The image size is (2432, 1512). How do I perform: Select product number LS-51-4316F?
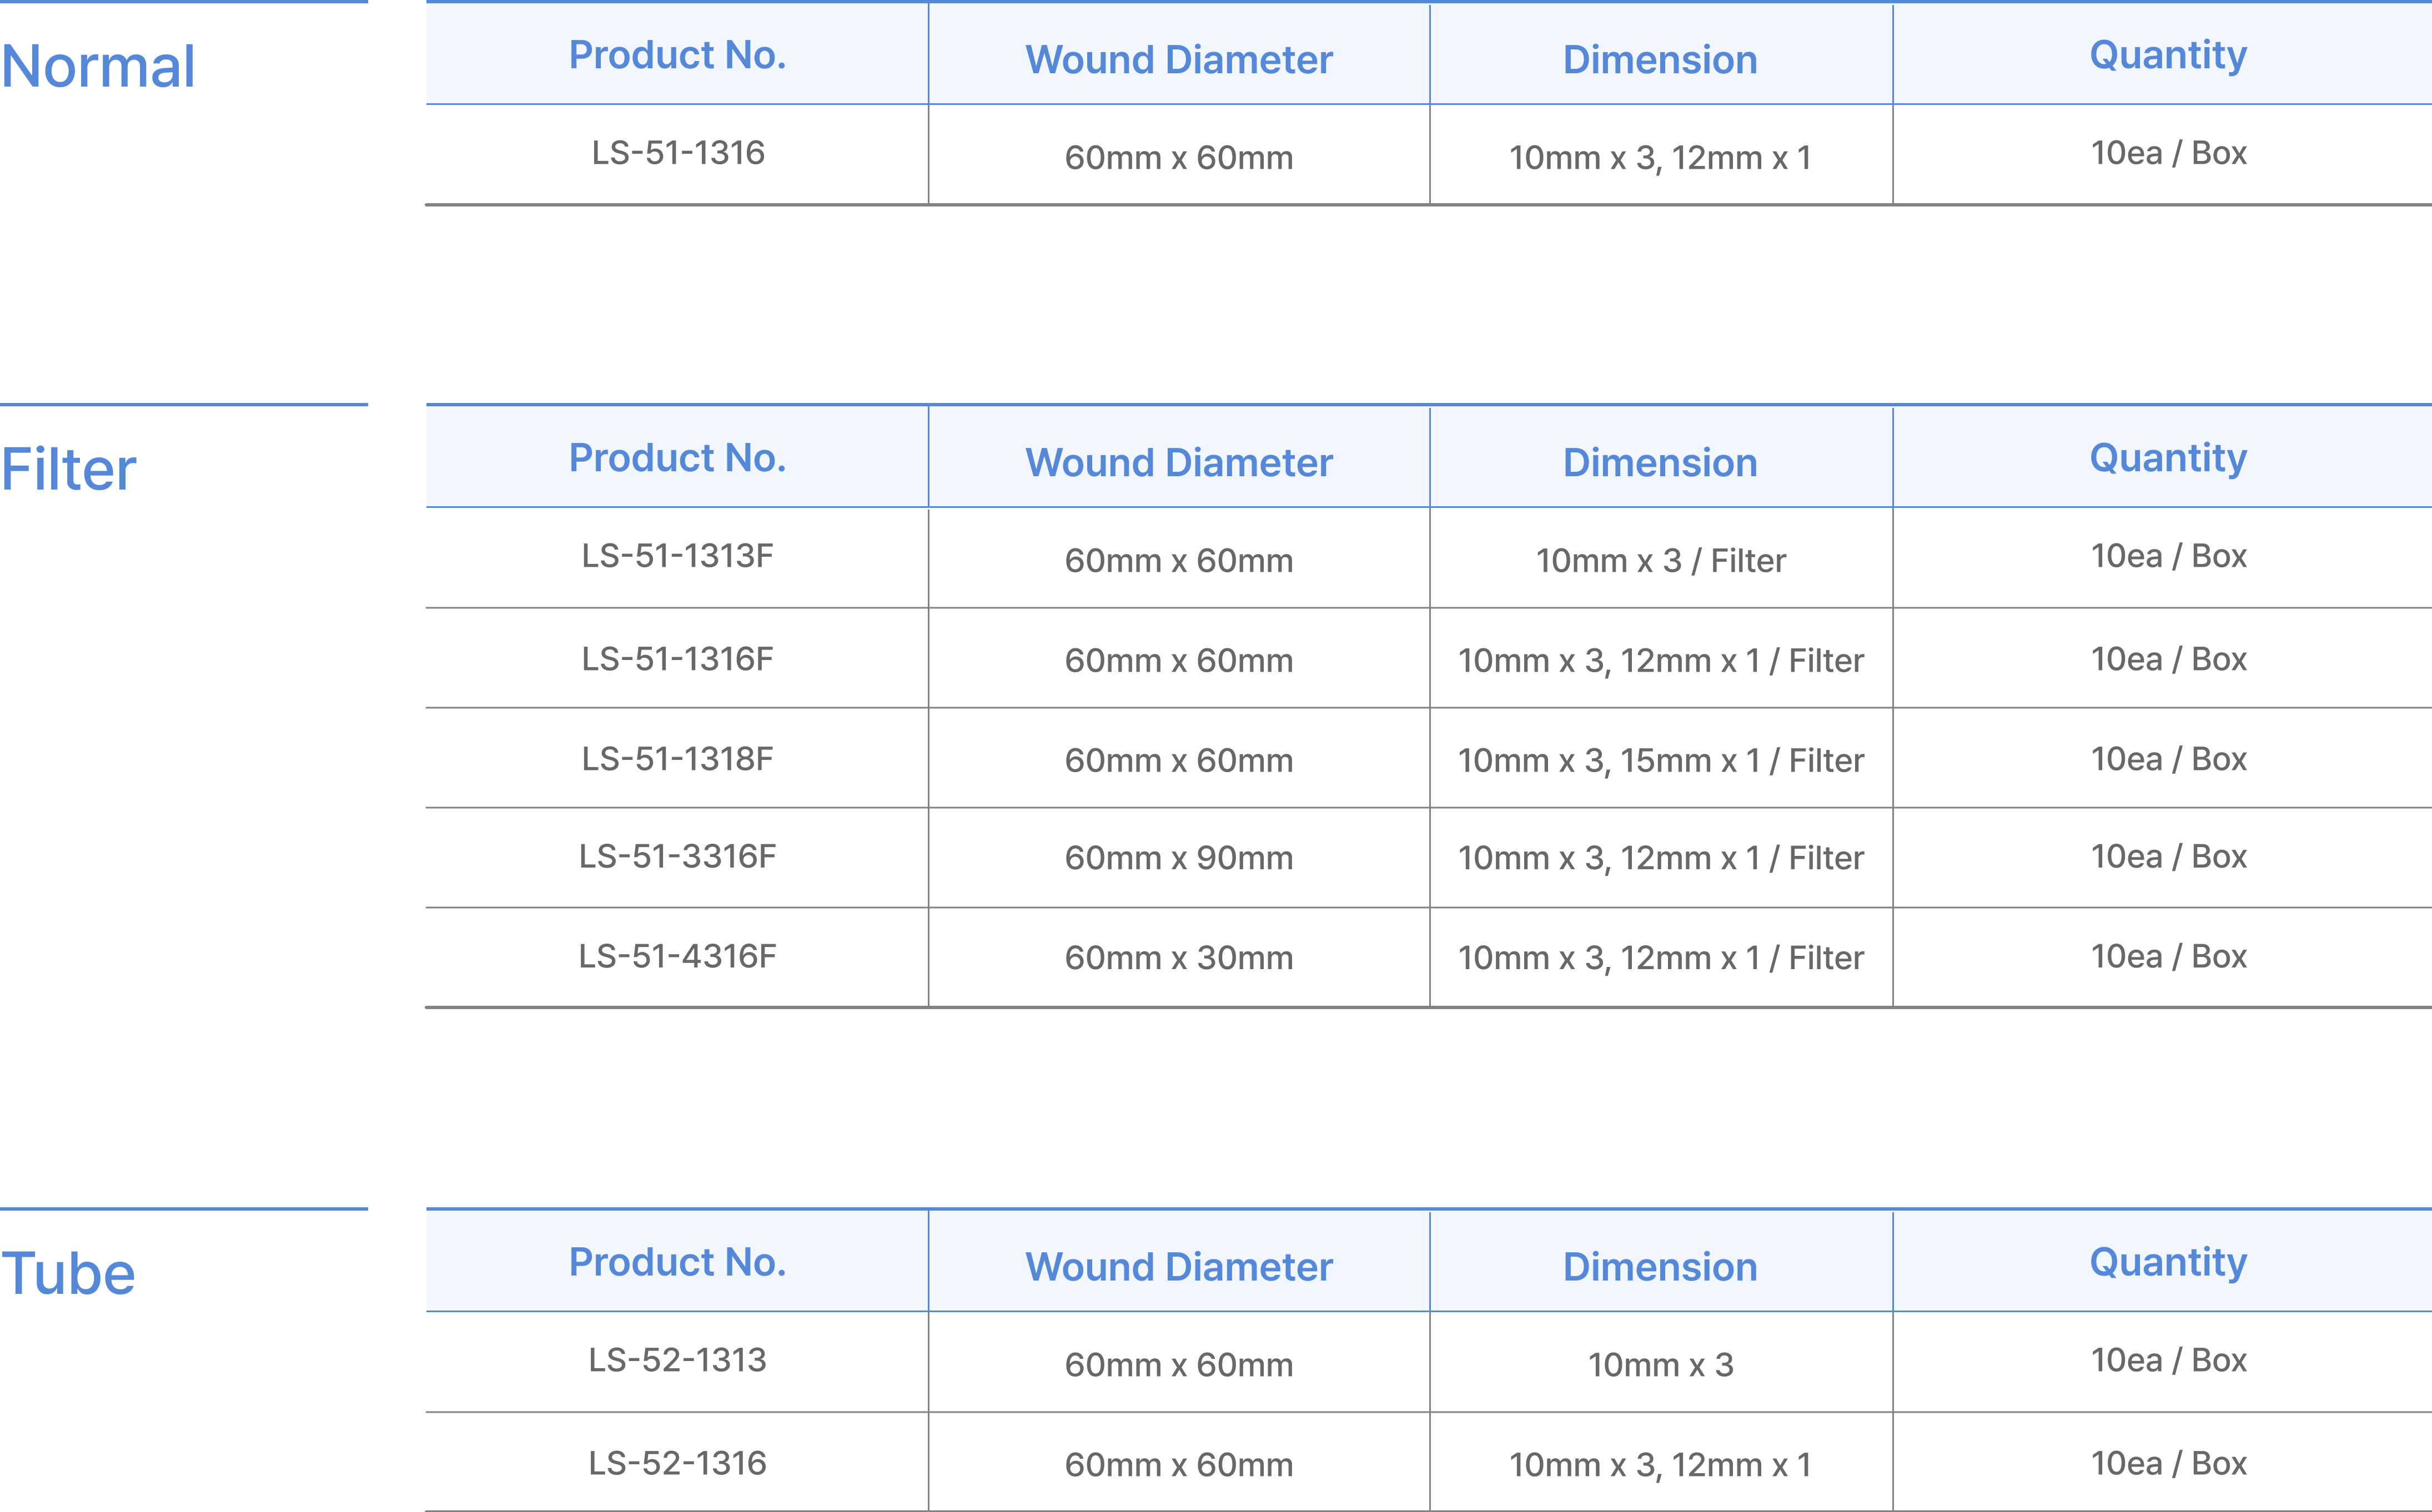[x=677, y=956]
